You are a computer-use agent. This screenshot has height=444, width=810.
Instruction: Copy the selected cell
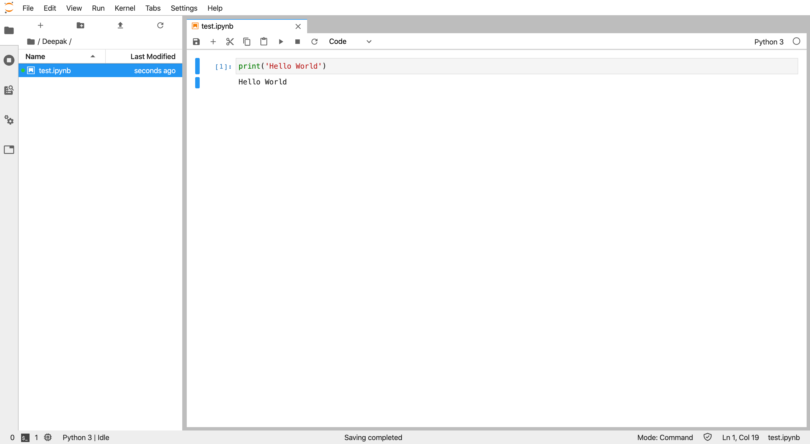[x=247, y=41]
